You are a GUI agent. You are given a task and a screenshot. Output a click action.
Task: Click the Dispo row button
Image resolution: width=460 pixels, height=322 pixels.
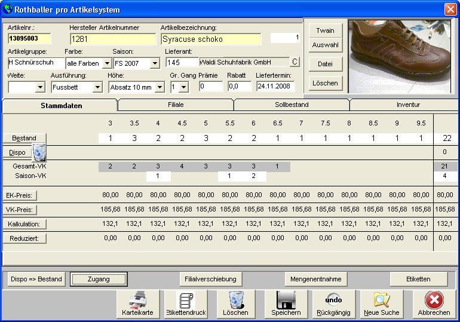click(17, 152)
